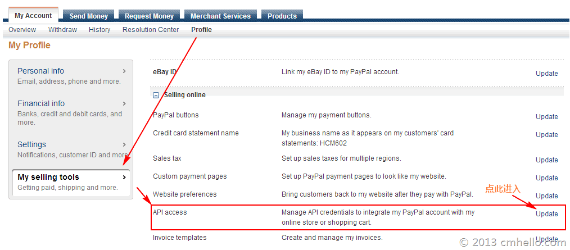This screenshot has height=250, width=570.
Task: Click Update link for API access
Action: [547, 213]
